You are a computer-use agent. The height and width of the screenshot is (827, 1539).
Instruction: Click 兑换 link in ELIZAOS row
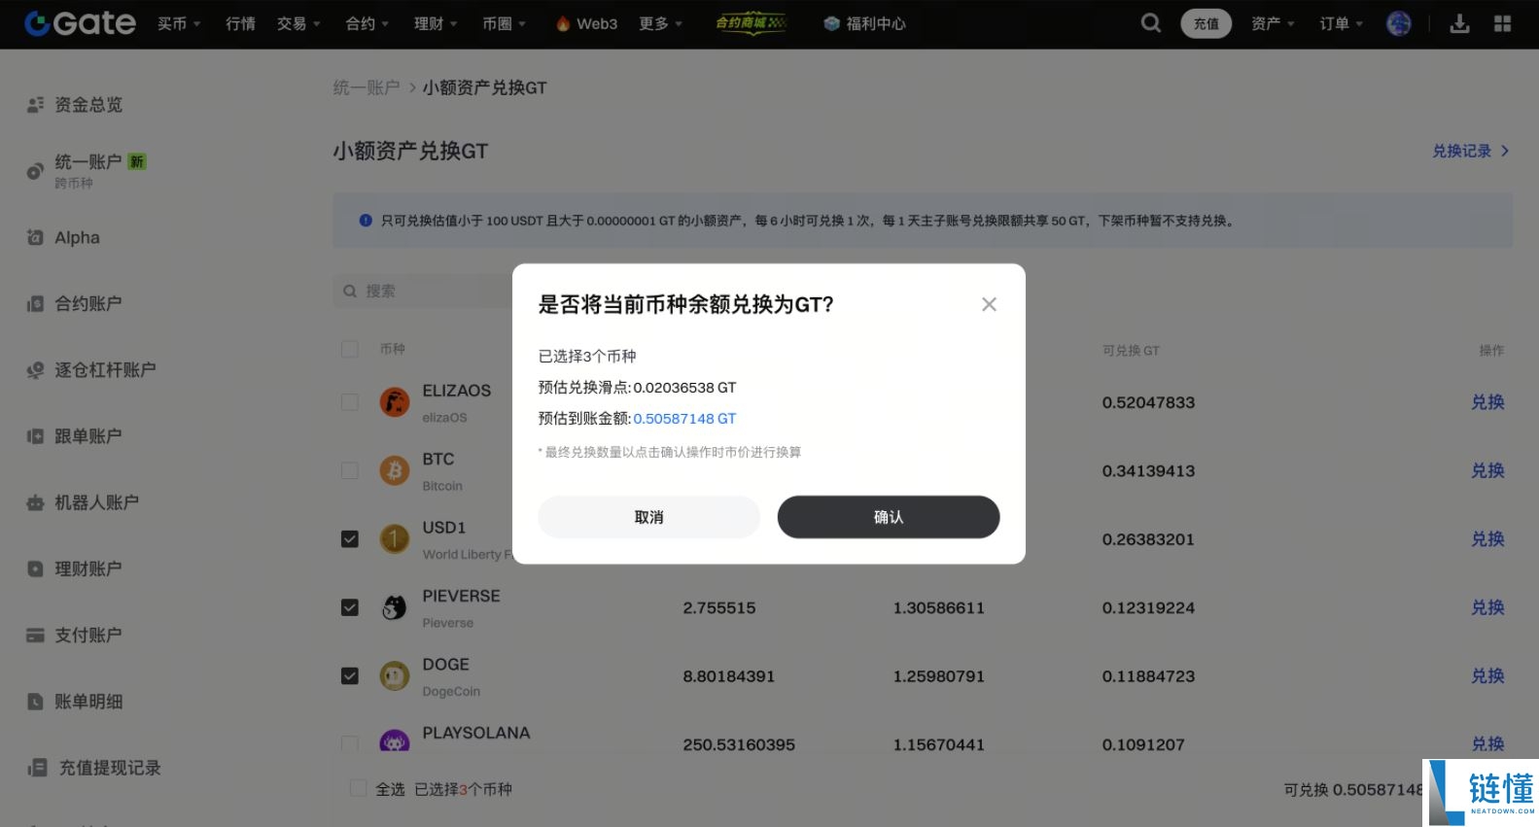(1487, 402)
